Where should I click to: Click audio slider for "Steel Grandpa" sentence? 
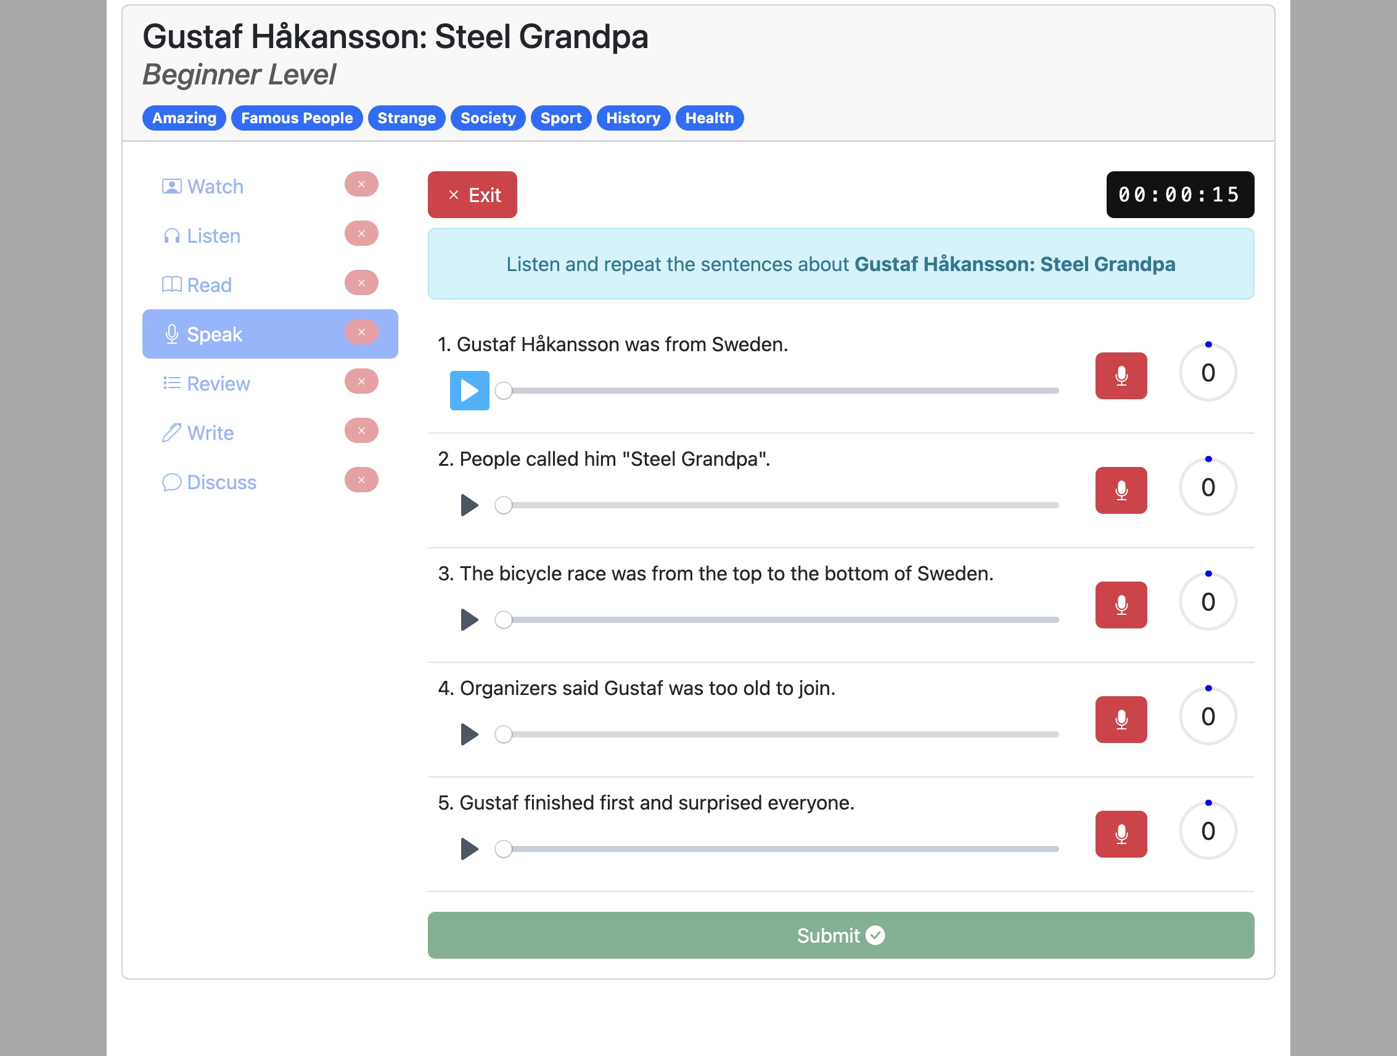pos(777,505)
